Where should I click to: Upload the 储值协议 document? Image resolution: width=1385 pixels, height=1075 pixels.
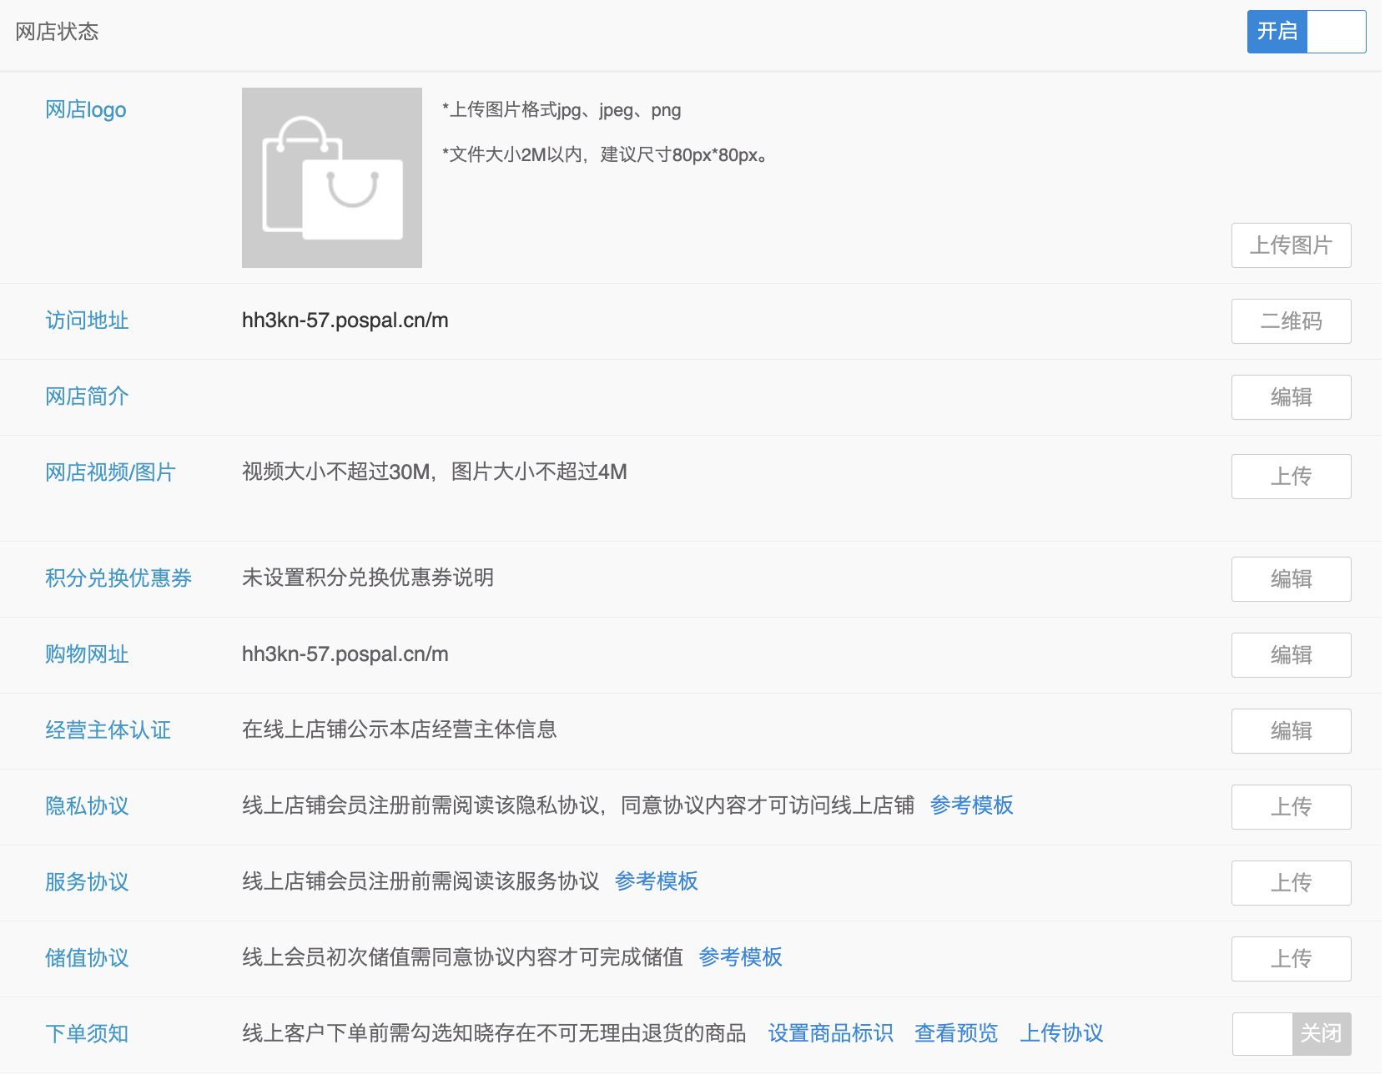click(x=1291, y=959)
